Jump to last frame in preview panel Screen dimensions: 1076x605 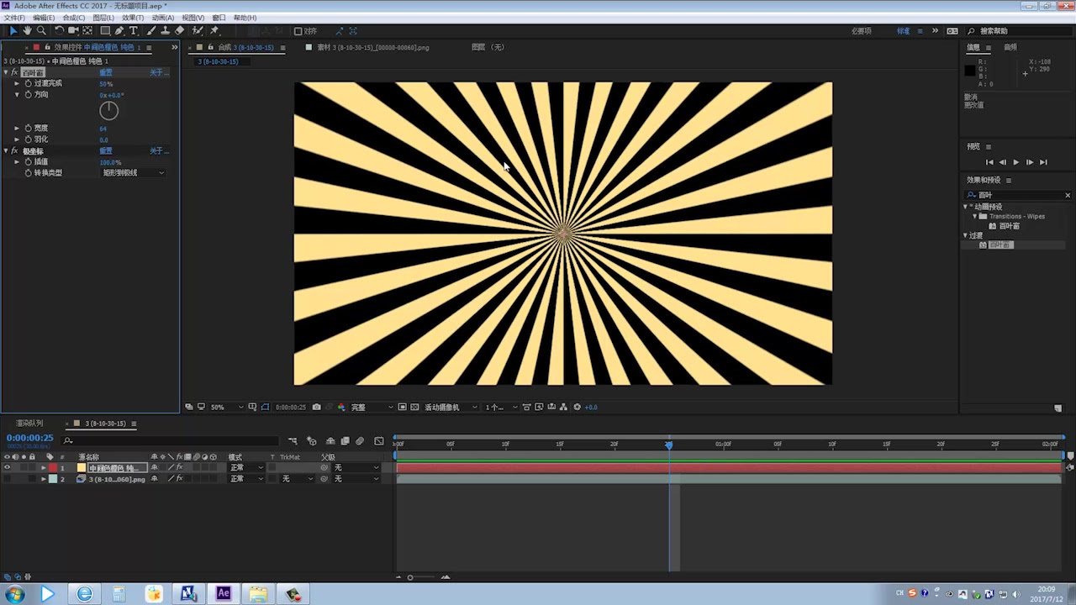[x=1043, y=162]
